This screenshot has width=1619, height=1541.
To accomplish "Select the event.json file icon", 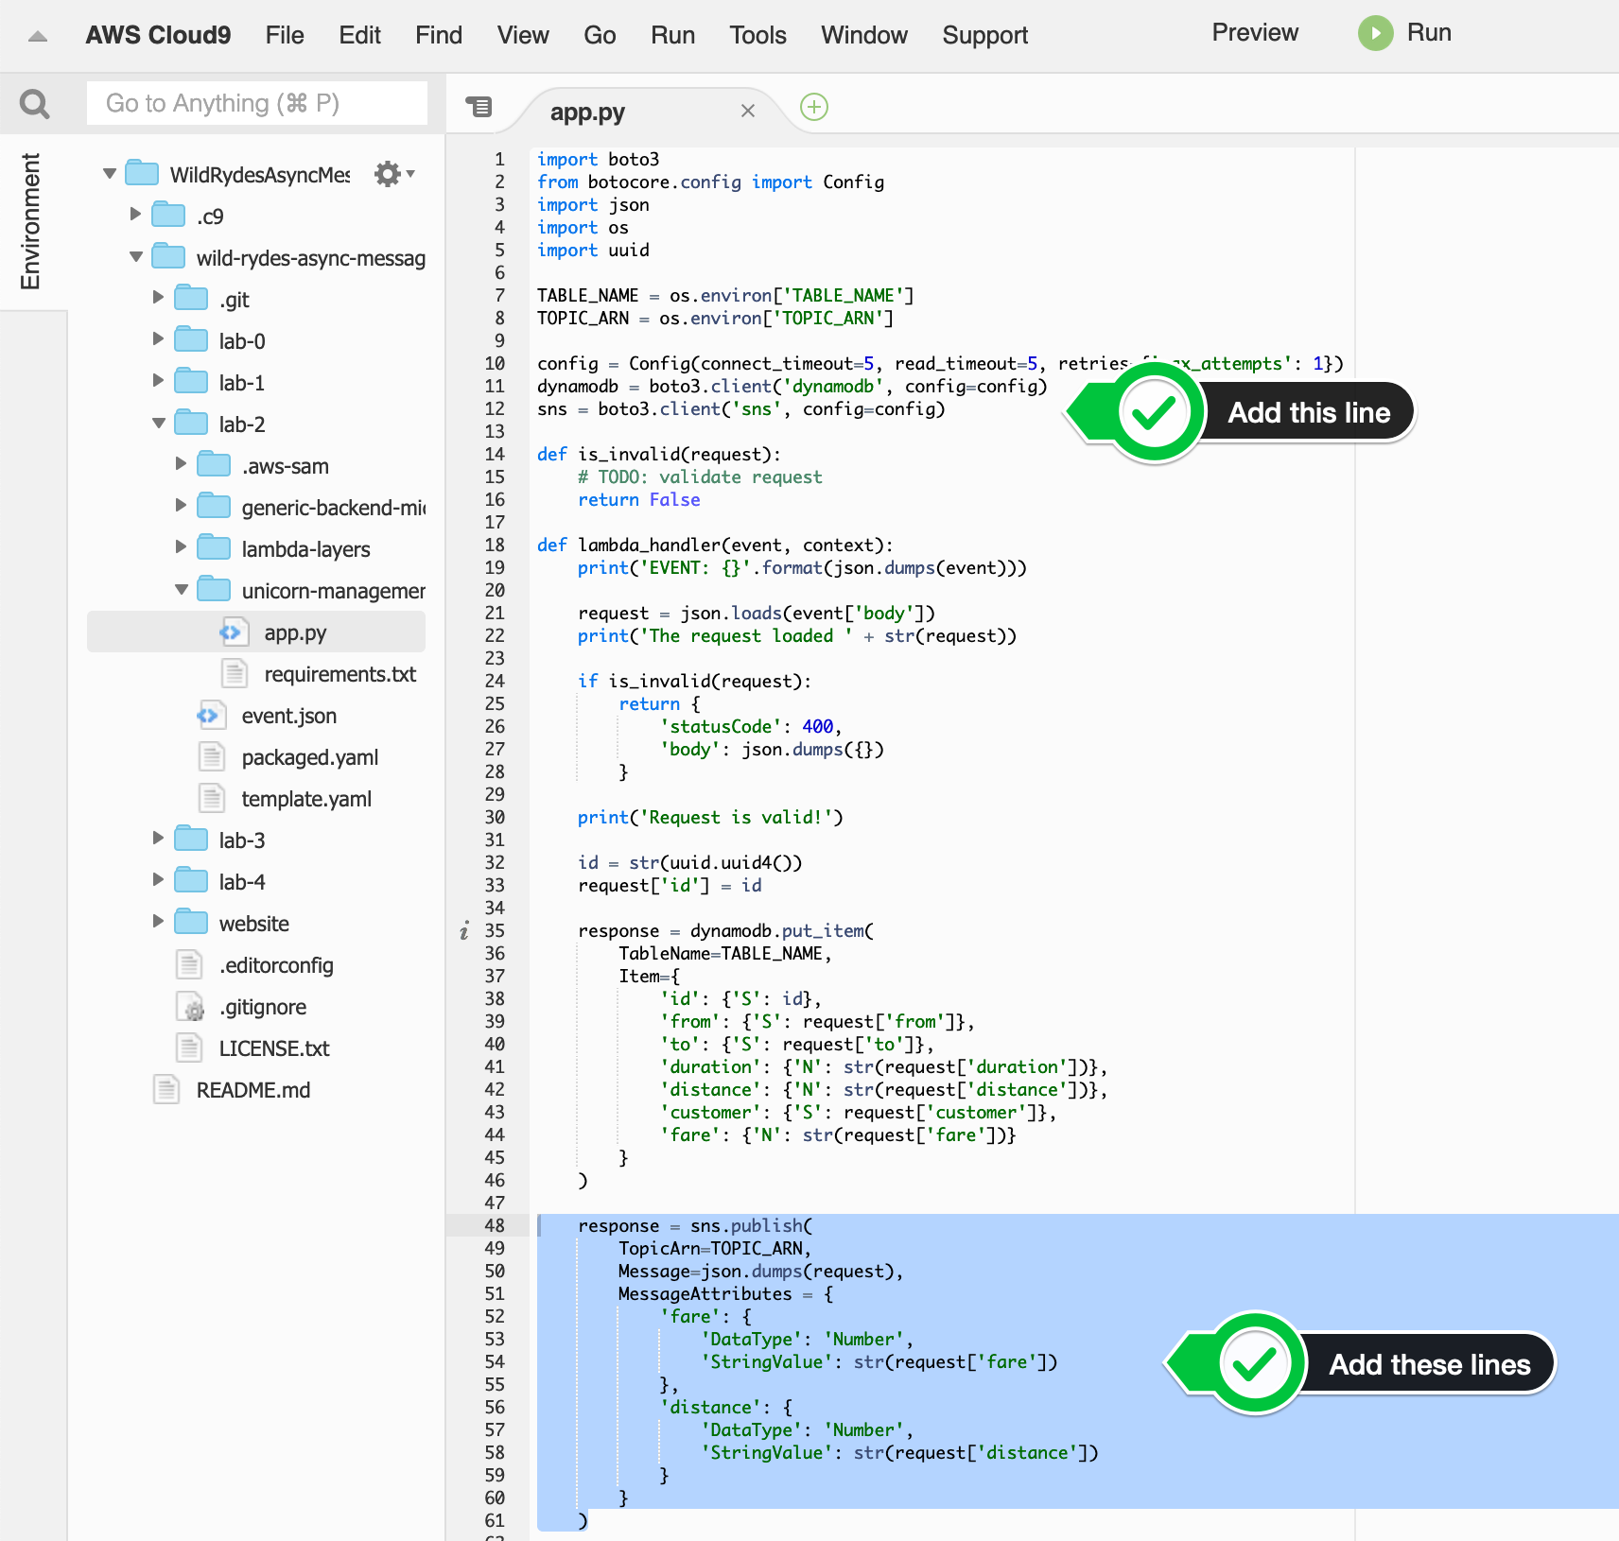I will pos(211,716).
